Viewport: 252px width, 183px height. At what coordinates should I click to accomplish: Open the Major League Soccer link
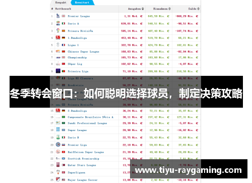[x=83, y=180]
